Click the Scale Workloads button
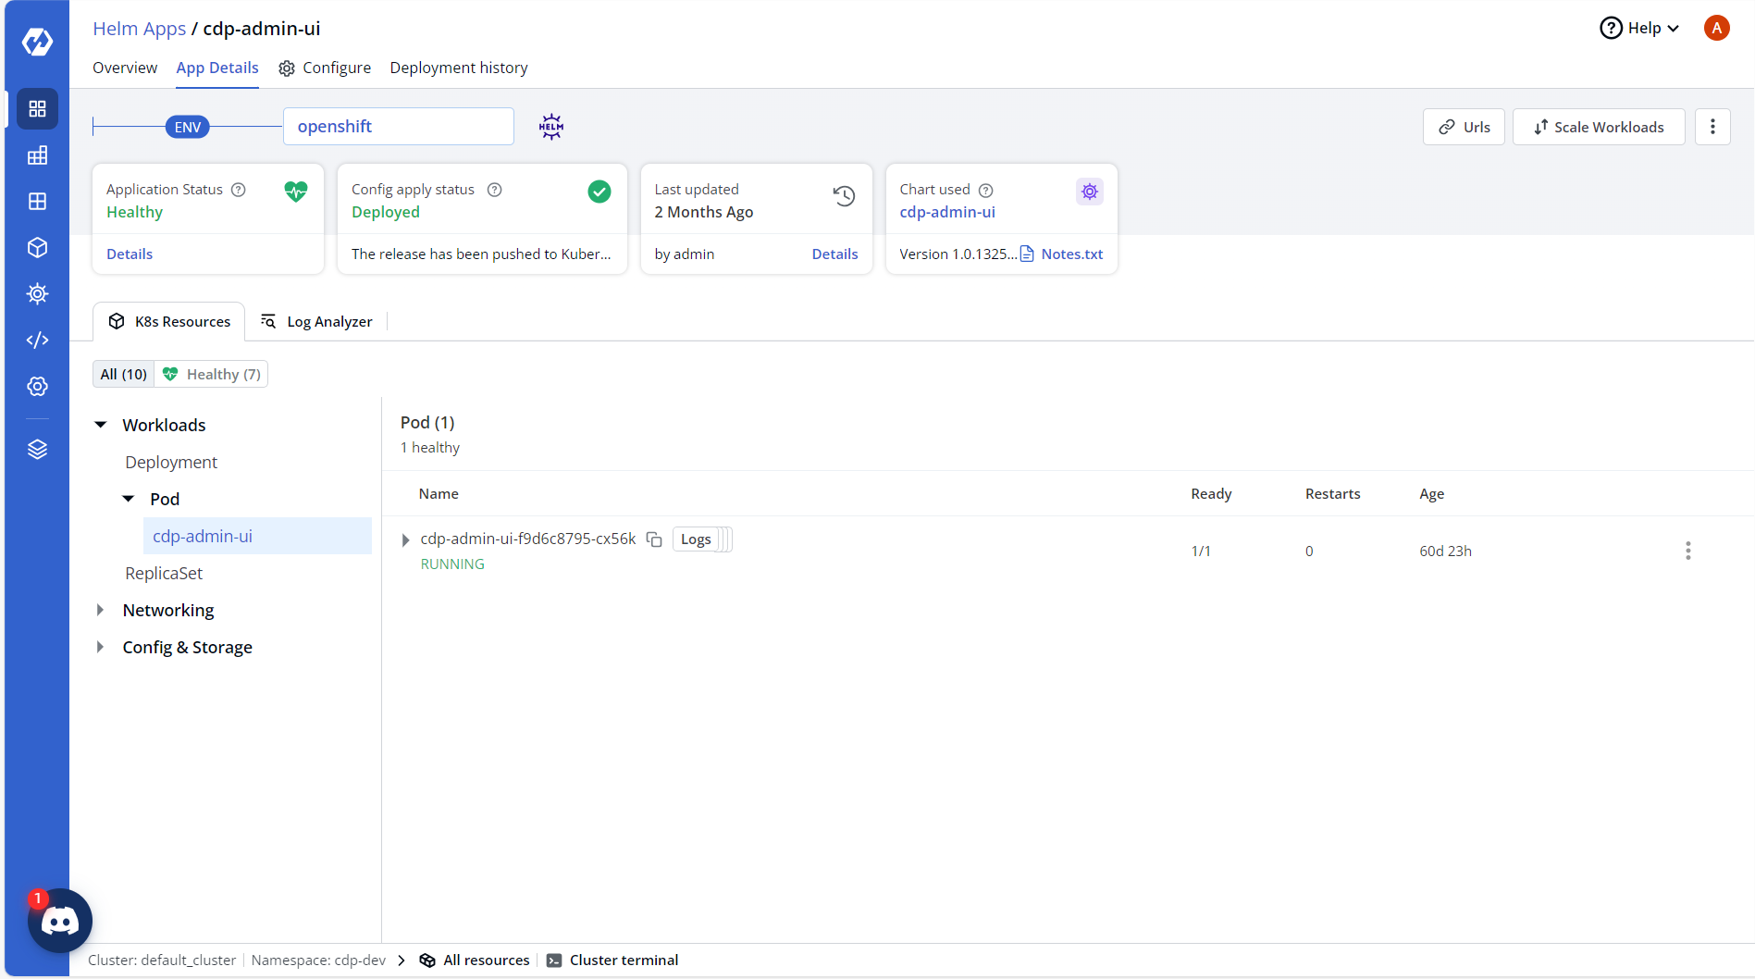Image resolution: width=1755 pixels, height=979 pixels. point(1599,127)
